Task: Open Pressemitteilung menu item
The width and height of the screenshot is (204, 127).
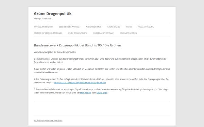Action: (146, 27)
